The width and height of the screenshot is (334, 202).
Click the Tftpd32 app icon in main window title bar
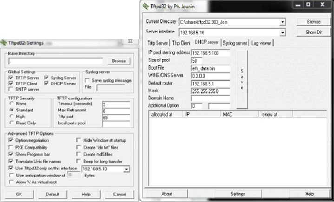coord(145,6)
